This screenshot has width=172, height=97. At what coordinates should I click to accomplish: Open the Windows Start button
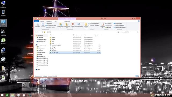coord(2,95)
